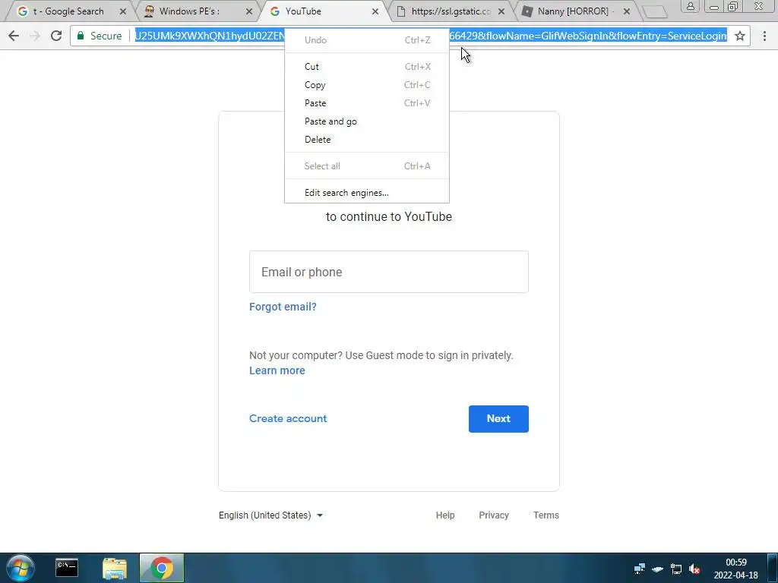
Task: Close the Nanny [HORROR] tab
Action: (x=627, y=11)
